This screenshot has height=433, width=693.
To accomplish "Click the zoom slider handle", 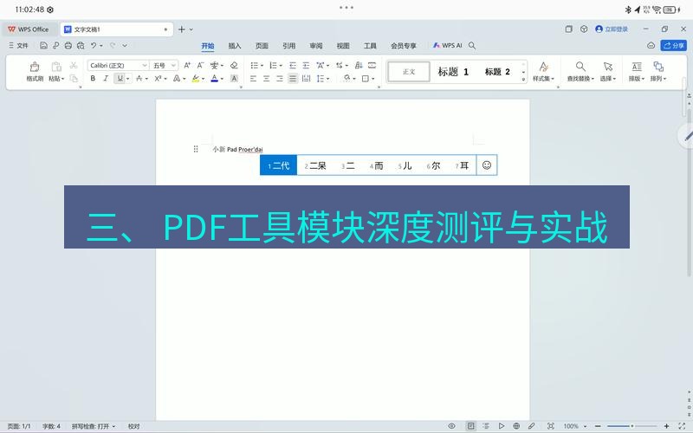I will 632,426.
